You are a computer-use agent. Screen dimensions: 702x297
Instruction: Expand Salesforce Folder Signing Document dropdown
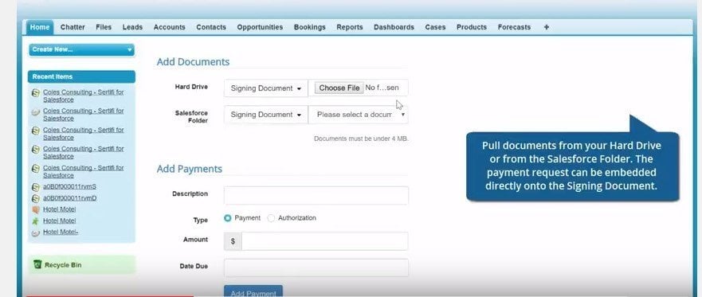[x=266, y=115]
